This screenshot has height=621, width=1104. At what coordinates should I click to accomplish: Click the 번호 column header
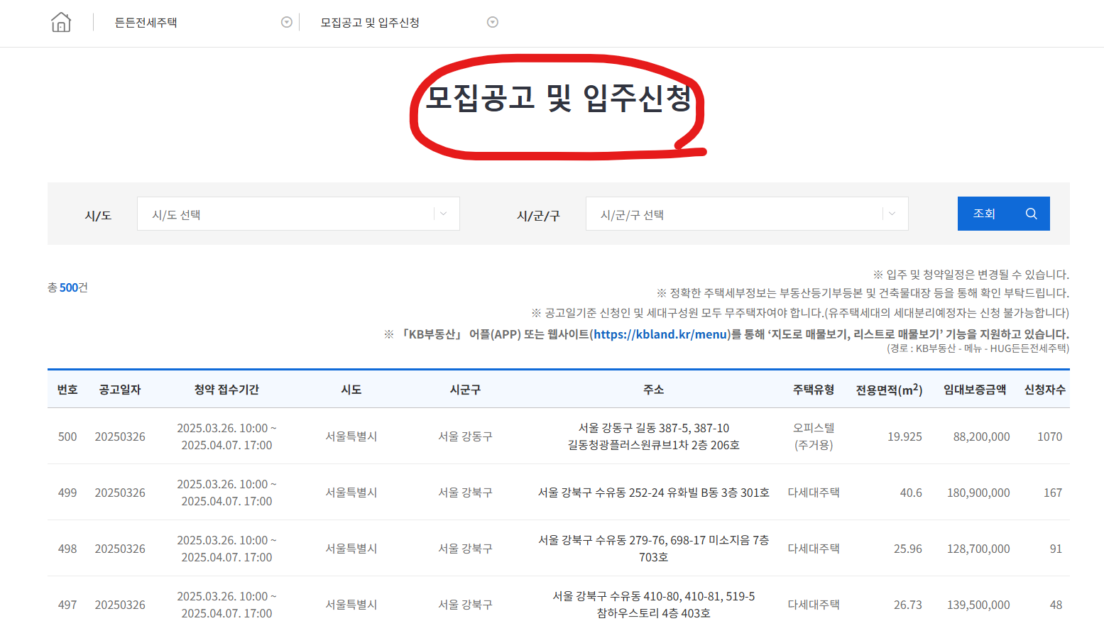67,389
